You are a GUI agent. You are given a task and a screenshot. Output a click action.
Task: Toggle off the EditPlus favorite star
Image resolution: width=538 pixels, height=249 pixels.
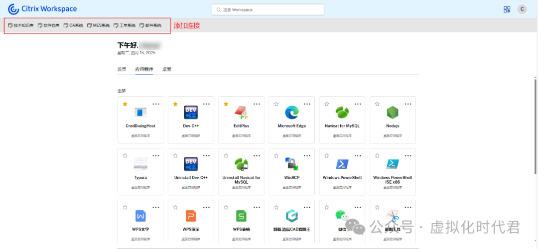tap(226, 104)
